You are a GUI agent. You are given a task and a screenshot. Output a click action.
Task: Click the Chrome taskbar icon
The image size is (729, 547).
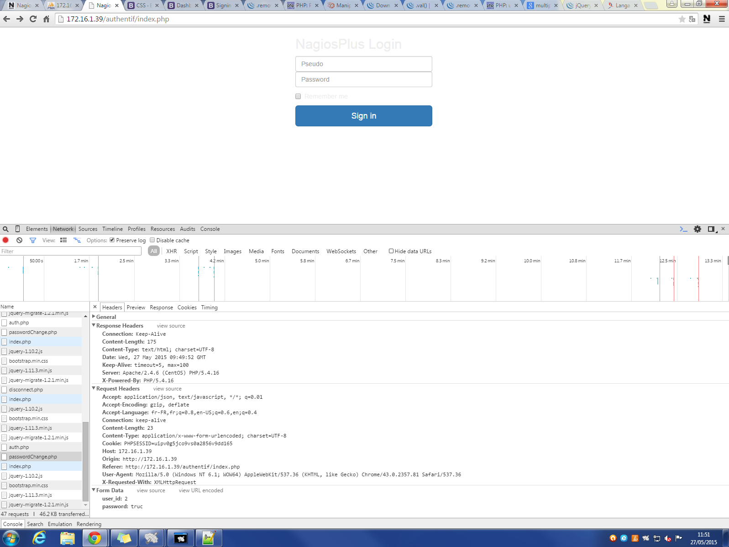[94, 538]
